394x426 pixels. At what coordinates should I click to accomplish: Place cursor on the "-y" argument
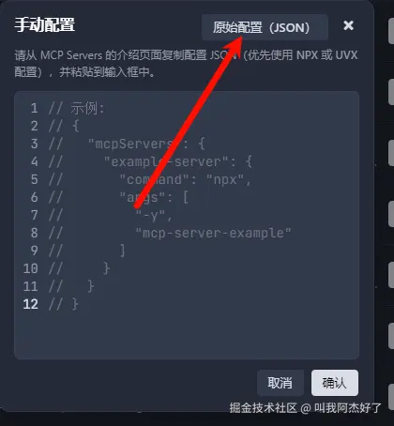point(150,216)
